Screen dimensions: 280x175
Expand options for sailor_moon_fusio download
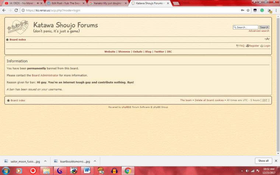click(45, 161)
